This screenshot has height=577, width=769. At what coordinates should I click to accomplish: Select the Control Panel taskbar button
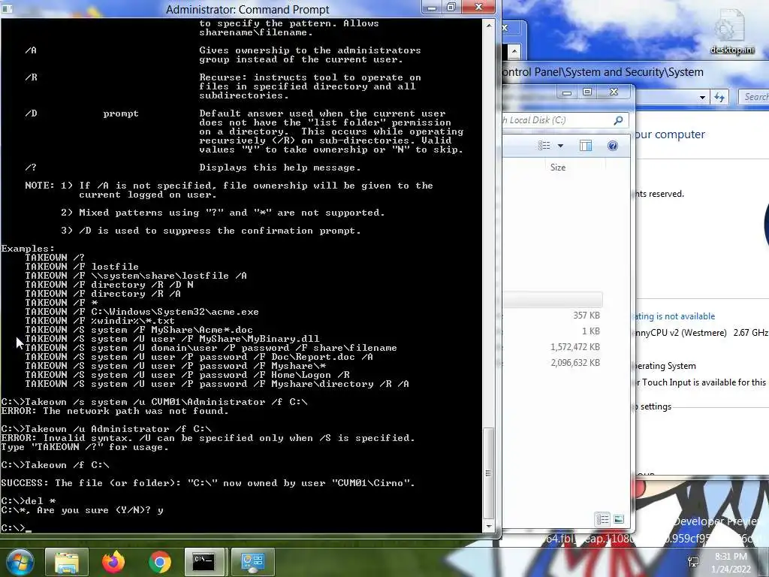(252, 562)
